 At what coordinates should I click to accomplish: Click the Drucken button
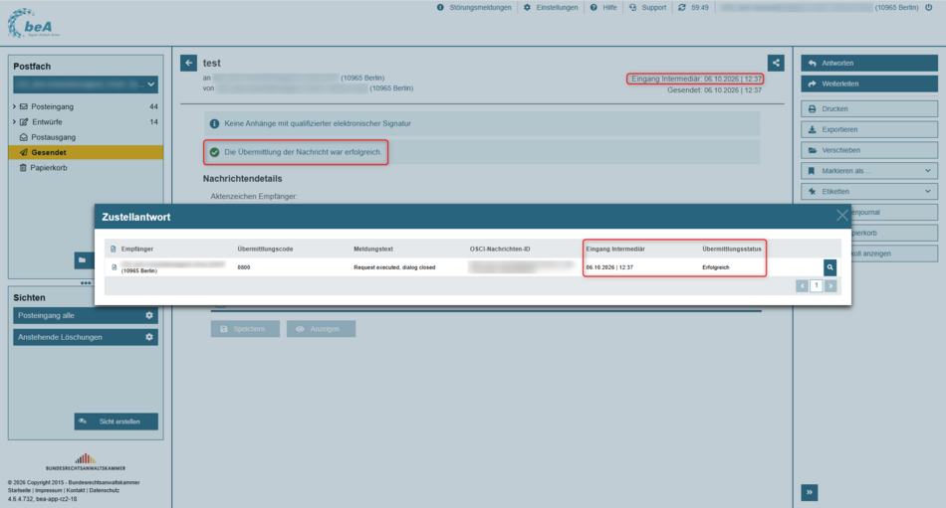(869, 109)
